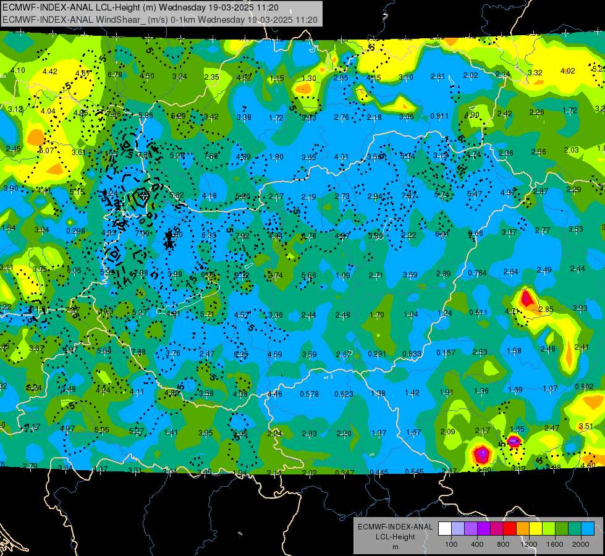Click the white legend color swatch
Screen dimensions: 605x556
click(x=445, y=528)
